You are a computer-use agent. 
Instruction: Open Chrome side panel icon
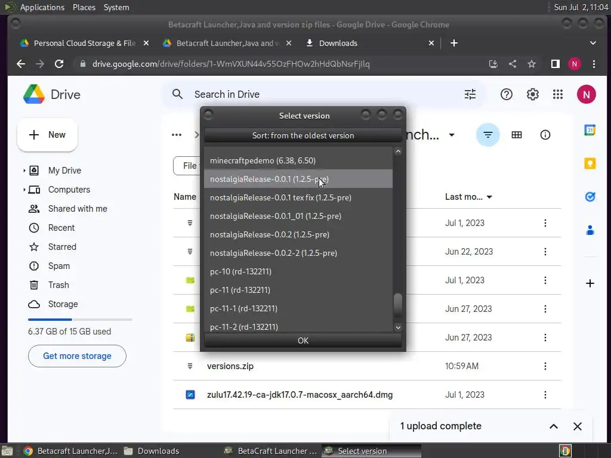(x=556, y=64)
